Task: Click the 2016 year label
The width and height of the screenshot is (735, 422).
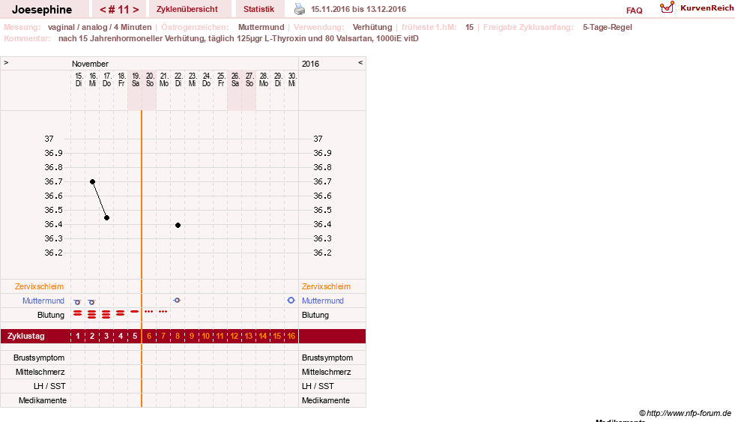Action: coord(310,64)
